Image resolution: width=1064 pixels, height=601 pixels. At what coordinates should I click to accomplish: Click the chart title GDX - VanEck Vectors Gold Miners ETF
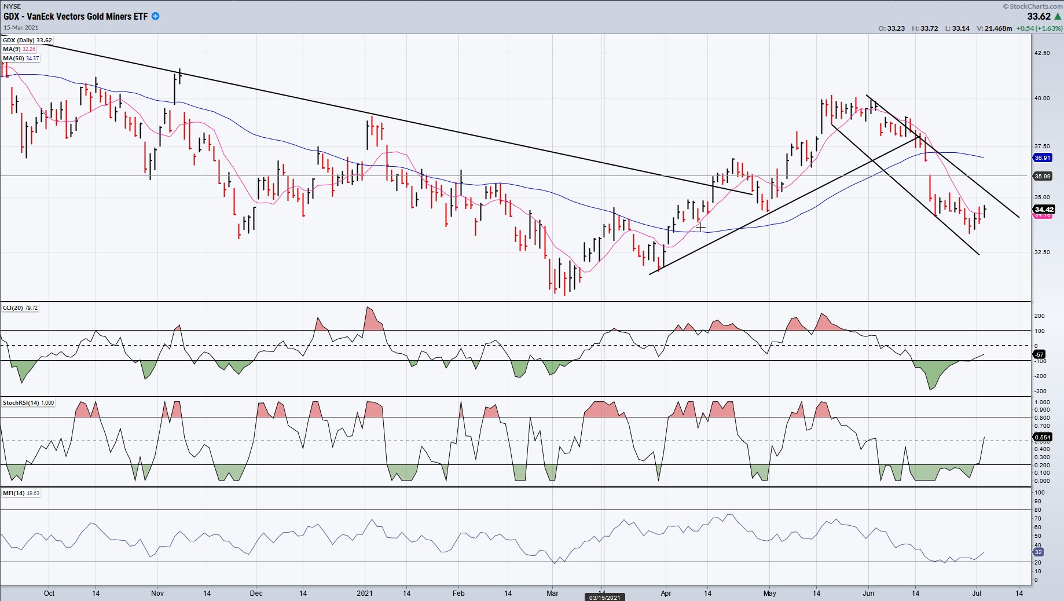point(75,16)
